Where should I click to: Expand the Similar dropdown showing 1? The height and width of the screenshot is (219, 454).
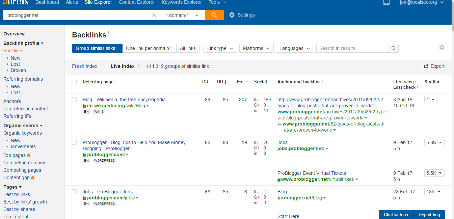[x=431, y=100]
